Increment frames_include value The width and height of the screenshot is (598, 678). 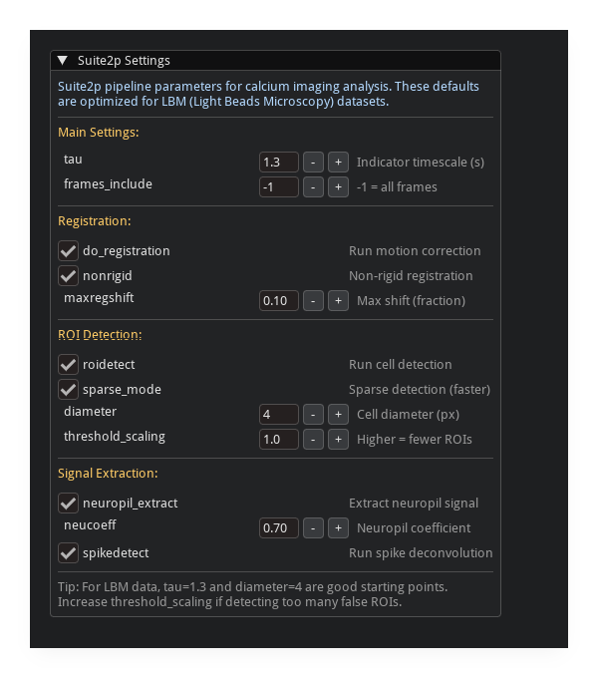coord(338,186)
